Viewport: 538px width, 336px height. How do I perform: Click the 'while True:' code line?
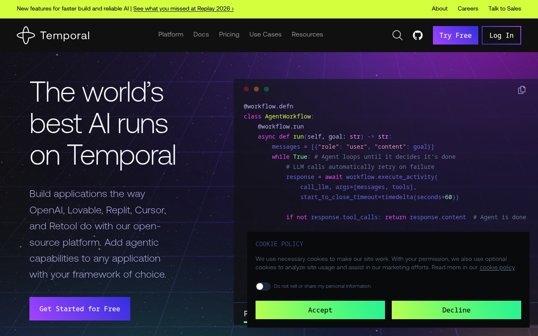click(364, 157)
